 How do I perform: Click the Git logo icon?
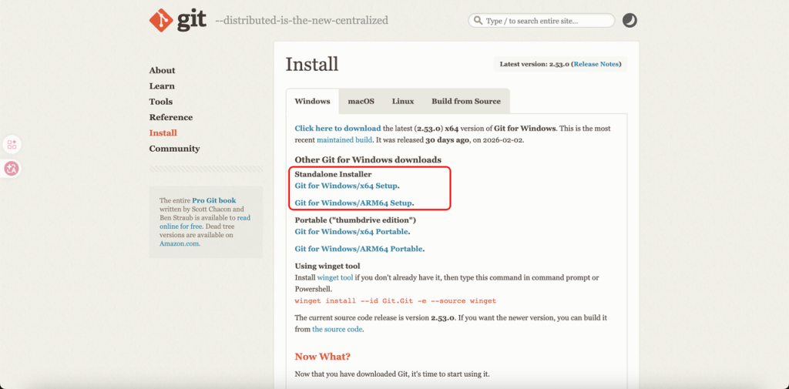pos(162,20)
